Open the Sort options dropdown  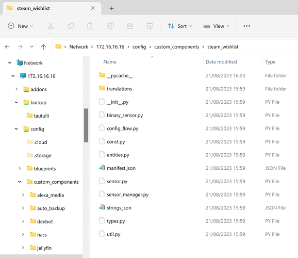point(179,26)
